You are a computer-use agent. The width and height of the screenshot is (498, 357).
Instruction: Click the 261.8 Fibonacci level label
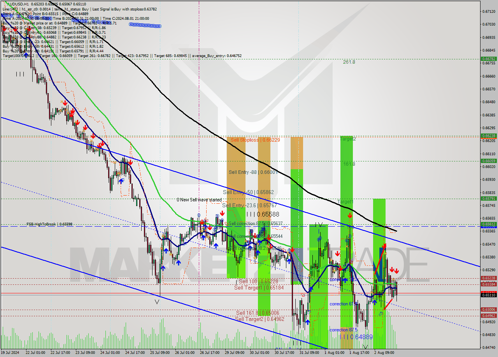click(349, 62)
